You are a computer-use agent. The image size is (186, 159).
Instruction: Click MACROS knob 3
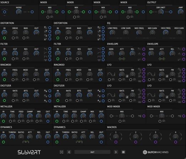pos(155,137)
